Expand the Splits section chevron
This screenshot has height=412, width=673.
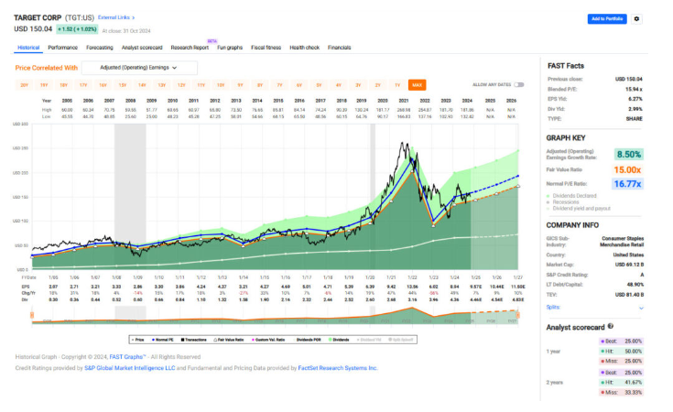click(x=641, y=309)
